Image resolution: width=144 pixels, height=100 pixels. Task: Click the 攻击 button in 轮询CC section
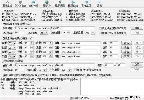click(137, 64)
